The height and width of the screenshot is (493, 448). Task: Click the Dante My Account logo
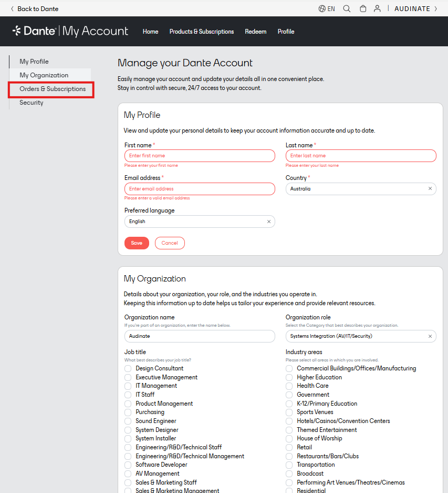point(70,31)
